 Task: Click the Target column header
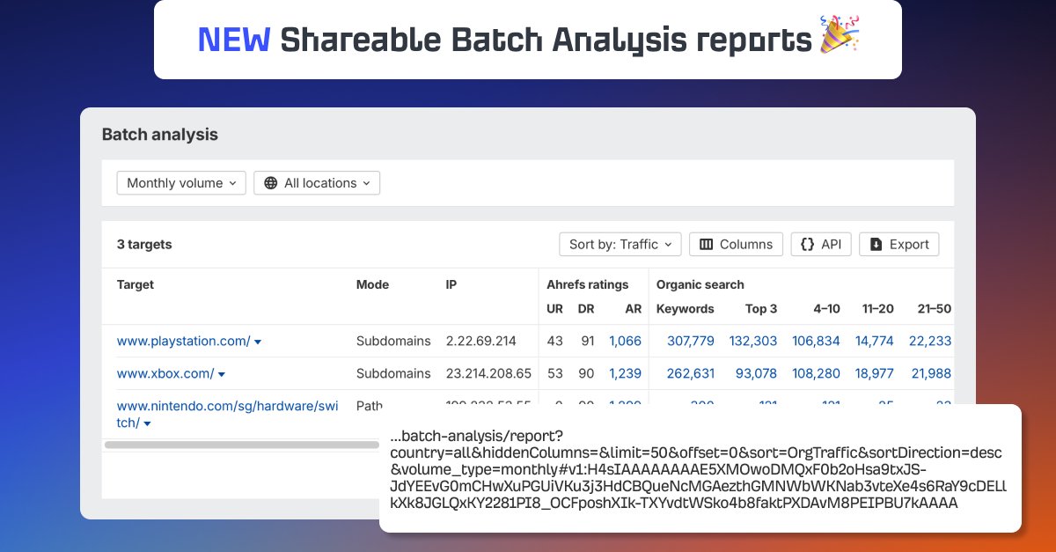coord(136,284)
